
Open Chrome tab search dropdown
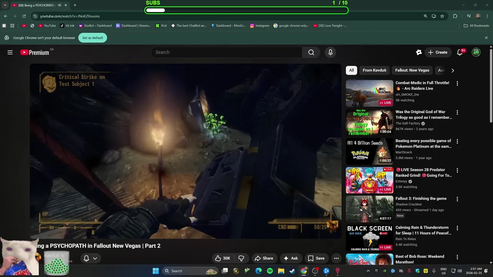click(5, 5)
